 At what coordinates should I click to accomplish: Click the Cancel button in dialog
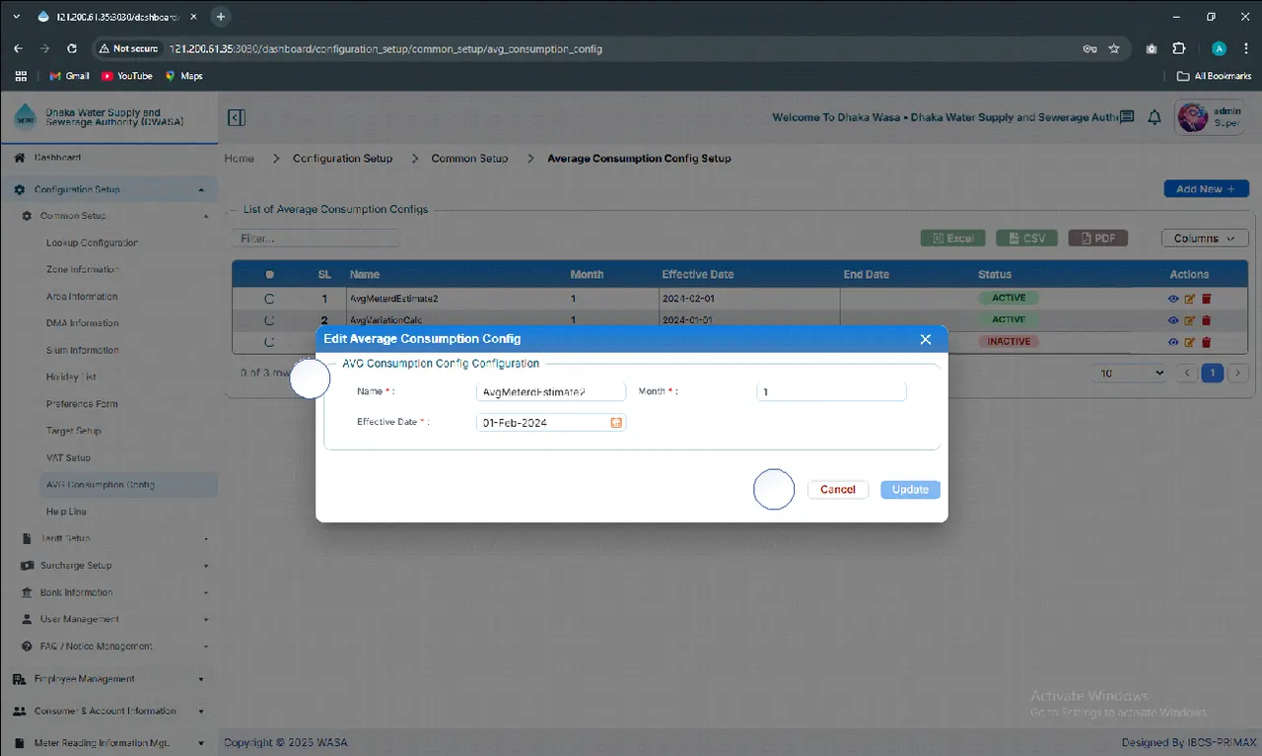[x=838, y=490]
